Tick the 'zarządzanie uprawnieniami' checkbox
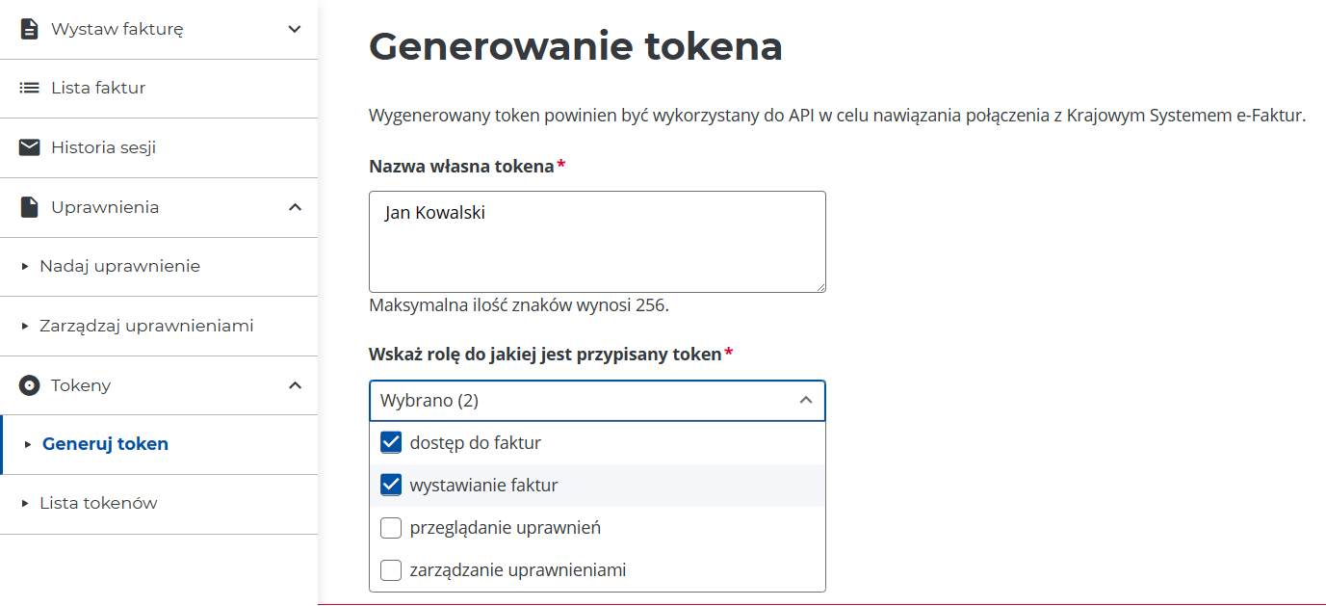Viewport: 1326px width, 606px height. click(391, 570)
